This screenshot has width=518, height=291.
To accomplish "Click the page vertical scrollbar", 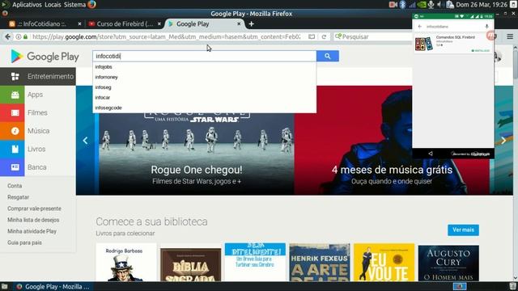I will (x=515, y=163).
